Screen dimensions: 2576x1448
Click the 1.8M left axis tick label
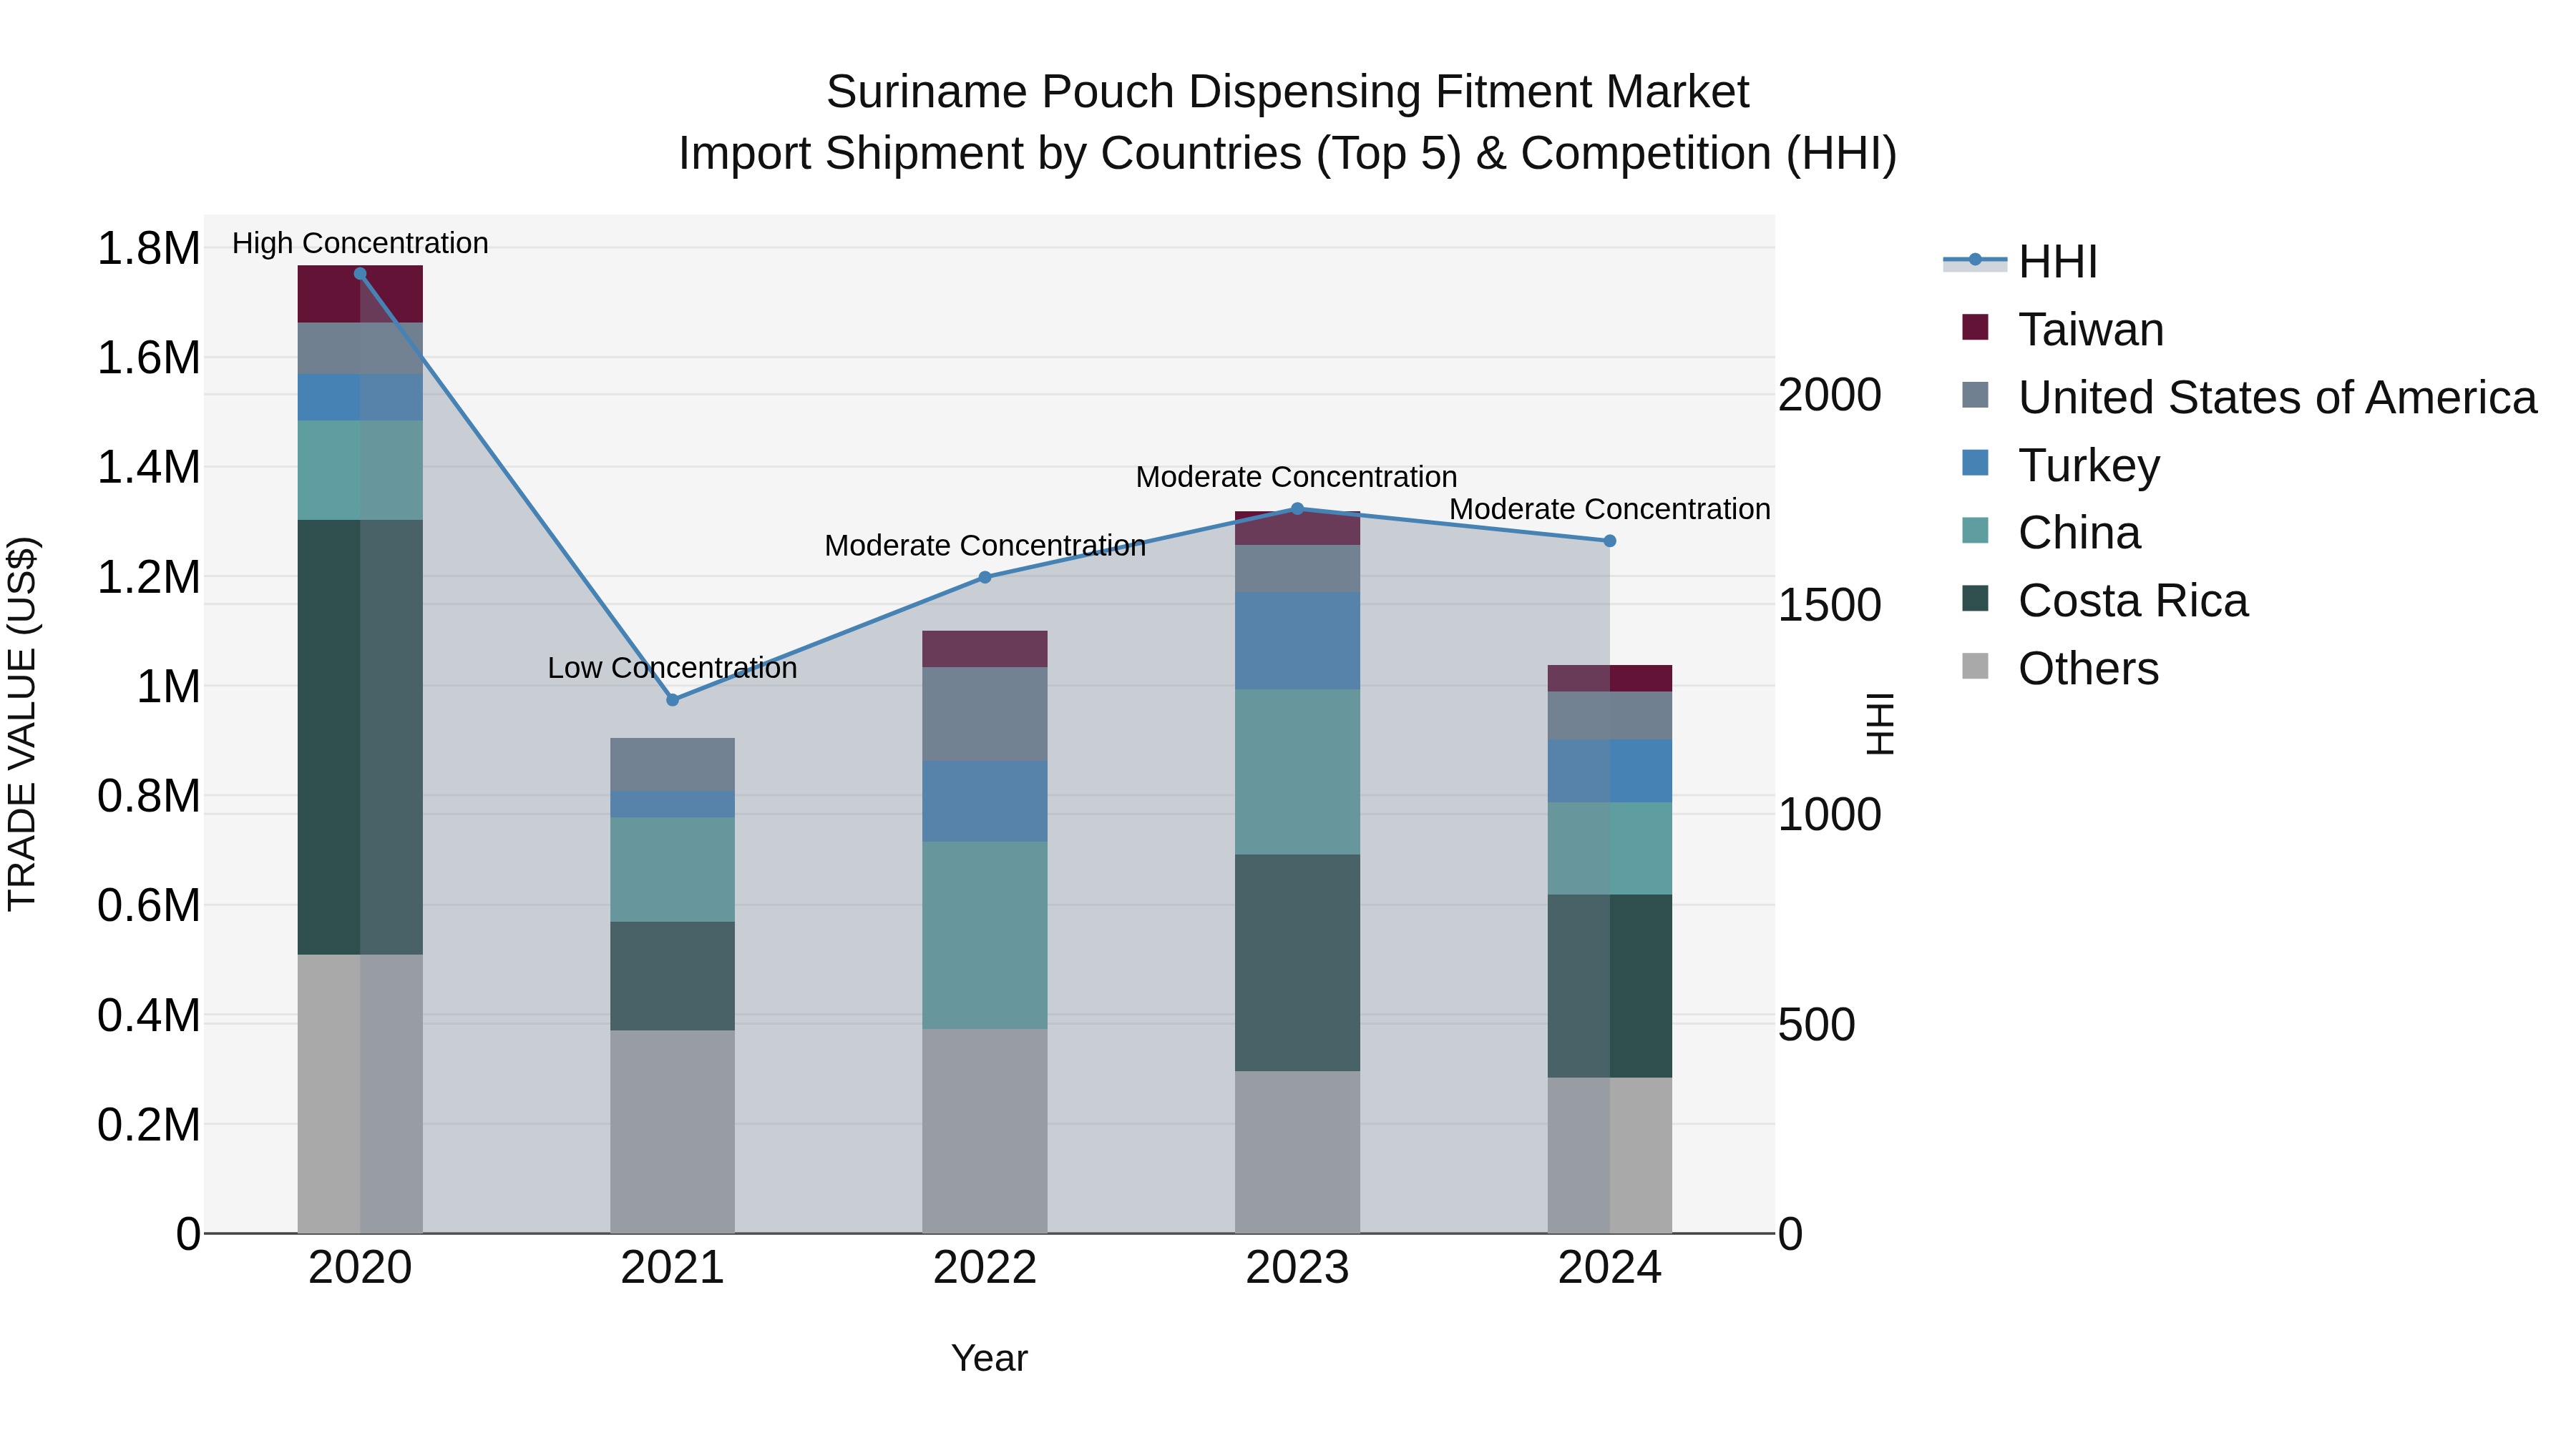click(149, 249)
